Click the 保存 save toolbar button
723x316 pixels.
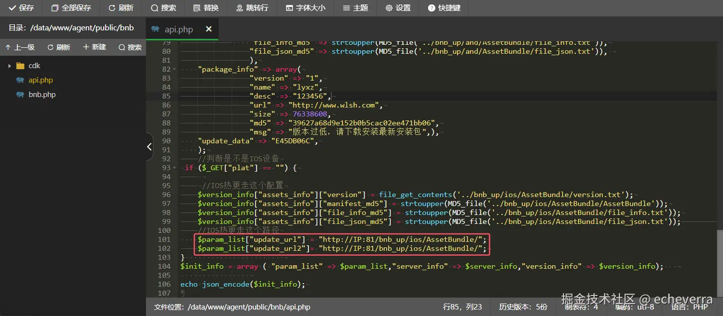click(21, 8)
